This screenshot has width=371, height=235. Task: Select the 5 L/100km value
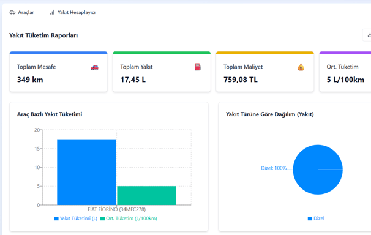click(345, 80)
